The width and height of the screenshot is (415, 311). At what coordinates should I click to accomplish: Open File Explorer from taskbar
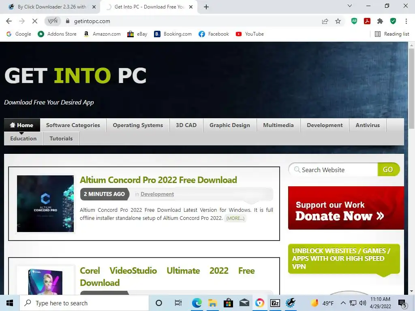(x=212, y=303)
